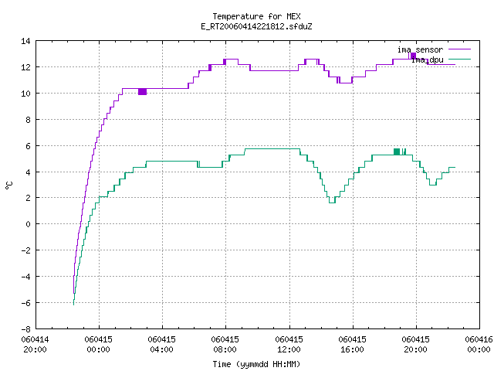Click the filled purple block on the 10°C plateau
The height and width of the screenshot is (371, 494).
pyautogui.click(x=142, y=91)
